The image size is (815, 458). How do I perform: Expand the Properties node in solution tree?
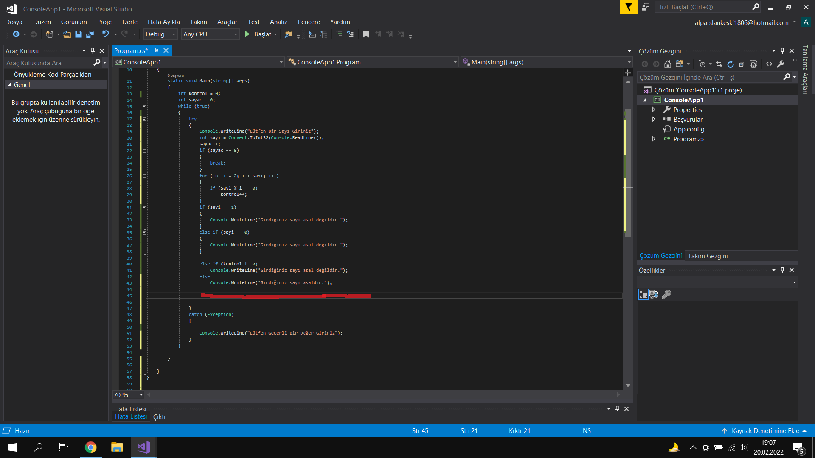(654, 110)
